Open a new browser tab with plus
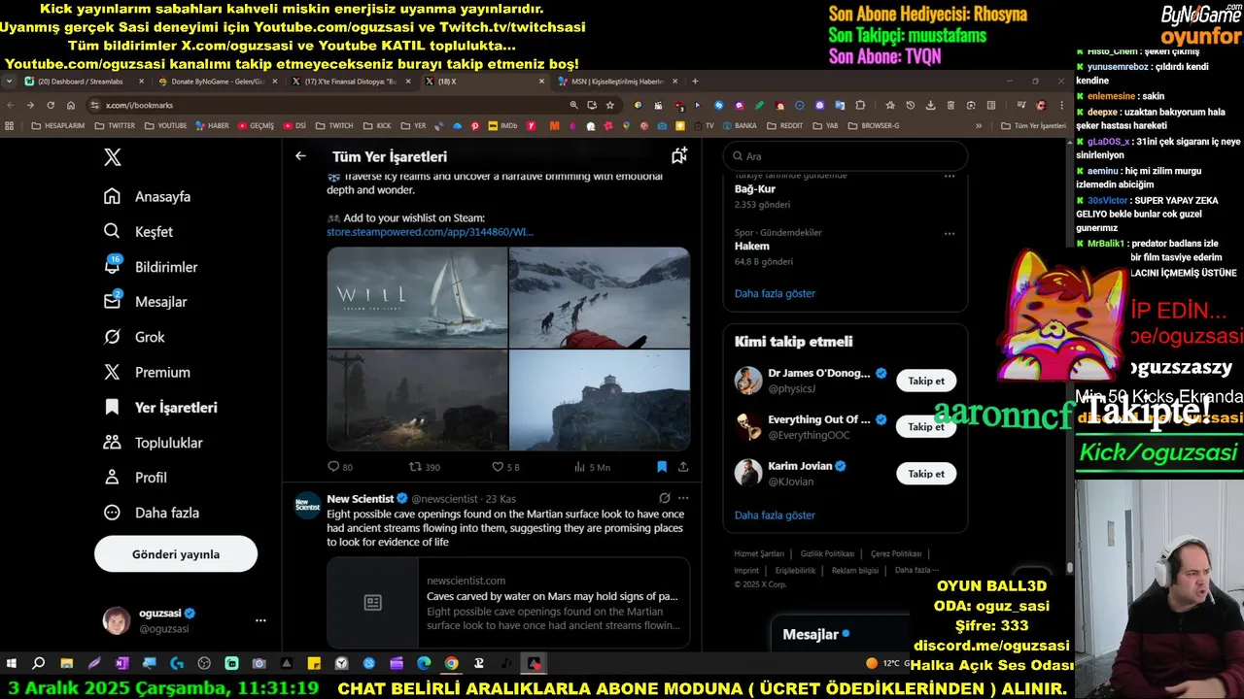Image resolution: width=1244 pixels, height=699 pixels. point(695,82)
